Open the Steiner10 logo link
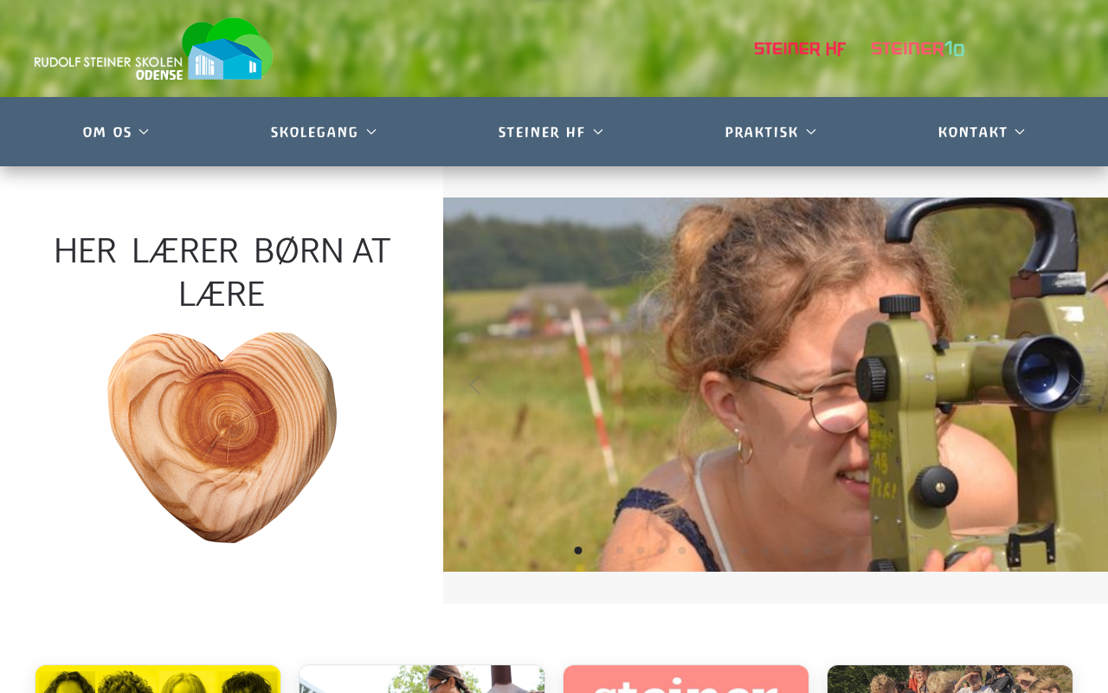The height and width of the screenshot is (693, 1108). click(918, 49)
